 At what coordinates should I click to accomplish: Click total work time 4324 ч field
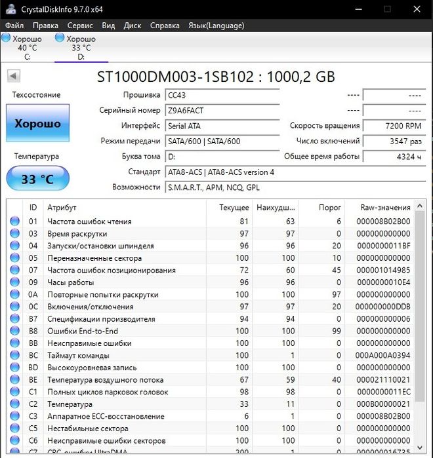click(394, 157)
